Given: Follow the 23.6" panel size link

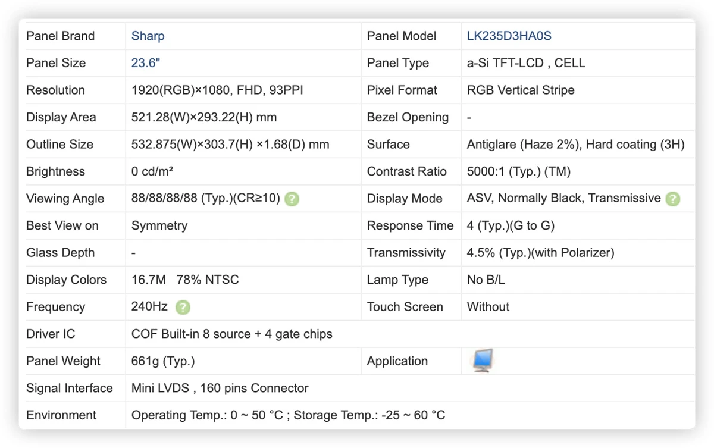Looking at the screenshot, I should click(x=146, y=63).
